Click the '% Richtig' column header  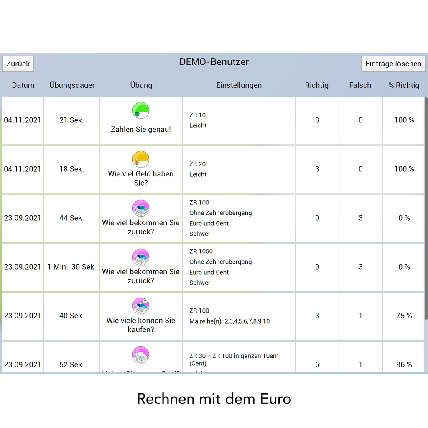[404, 85]
